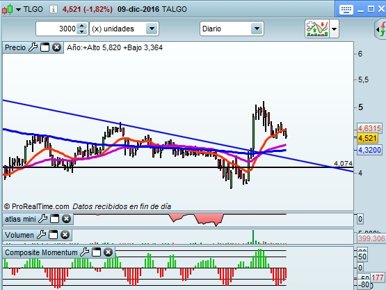Screen dimensions: 386x290
Task: Click the TLGO ticker name
Action: (33, 9)
